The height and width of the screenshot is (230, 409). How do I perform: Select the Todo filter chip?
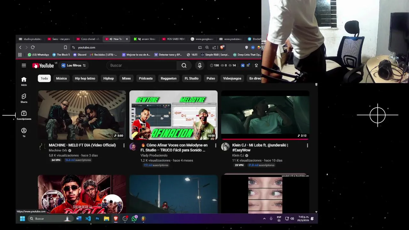[x=44, y=78]
